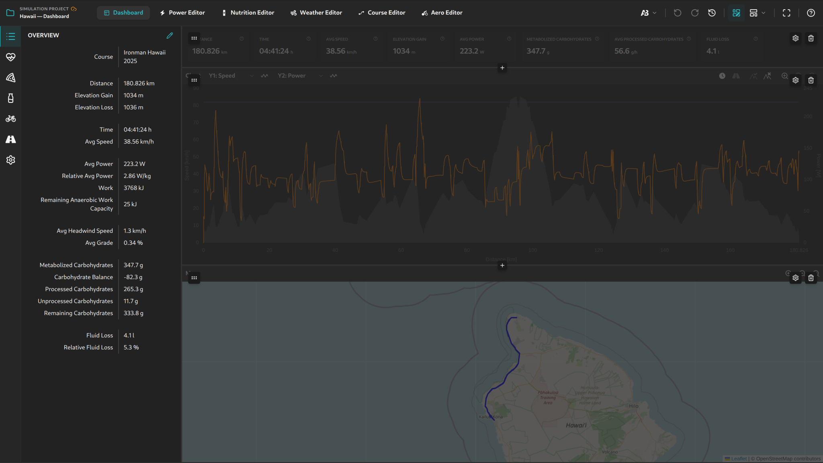Open the Power Editor tab
This screenshot has width=823, height=463.
click(x=182, y=13)
